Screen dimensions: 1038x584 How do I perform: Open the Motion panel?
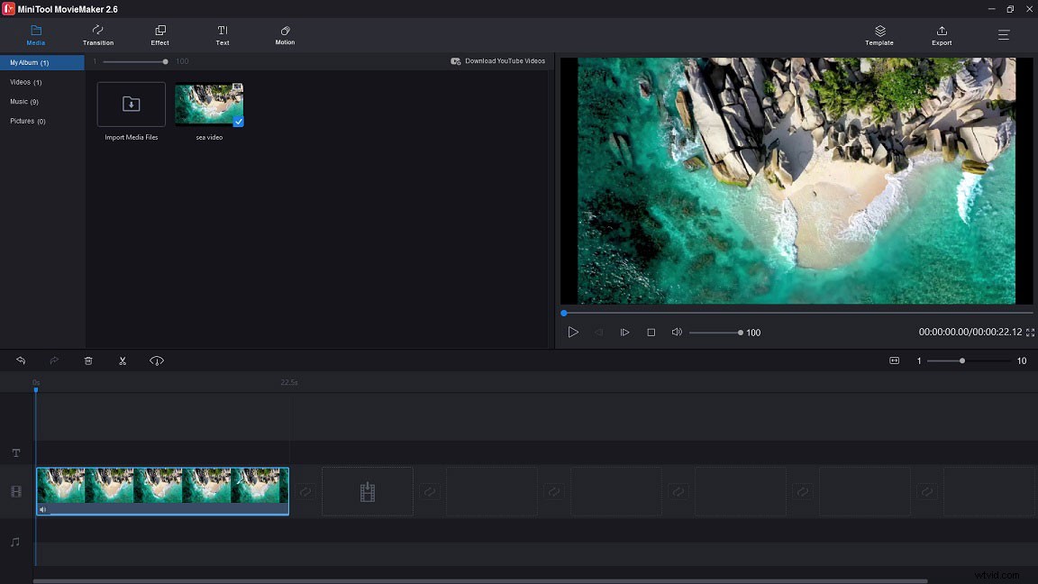click(x=284, y=36)
